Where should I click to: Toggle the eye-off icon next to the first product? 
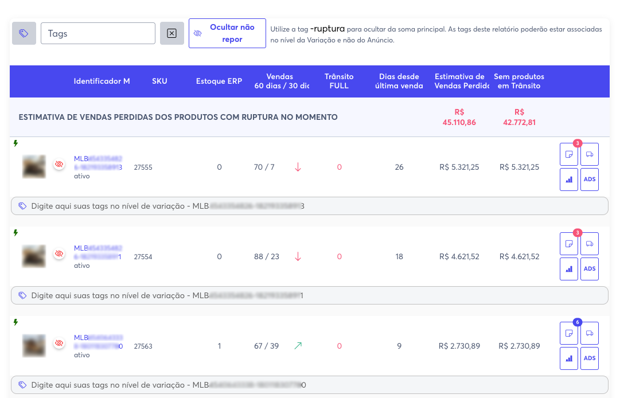point(59,164)
